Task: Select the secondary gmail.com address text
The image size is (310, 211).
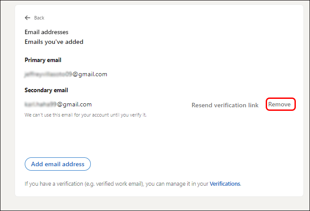Action: pyautogui.click(x=58, y=104)
